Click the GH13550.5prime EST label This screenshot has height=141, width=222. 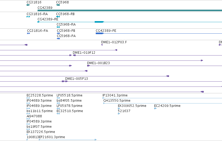click(x=117, y=101)
